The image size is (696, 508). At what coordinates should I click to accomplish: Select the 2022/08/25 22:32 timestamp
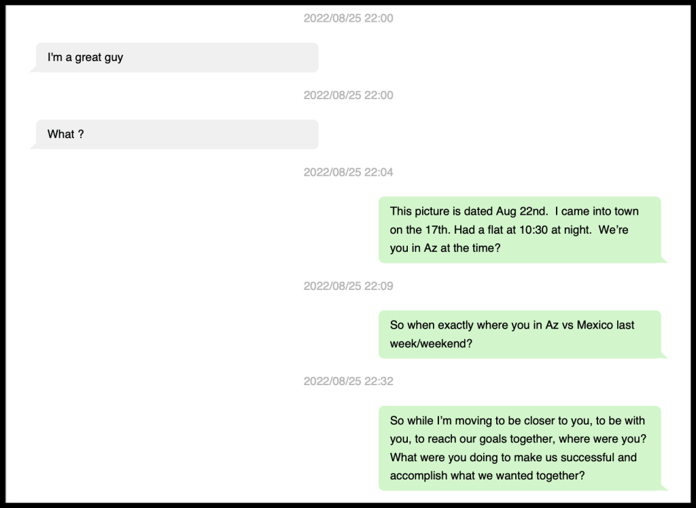point(348,381)
